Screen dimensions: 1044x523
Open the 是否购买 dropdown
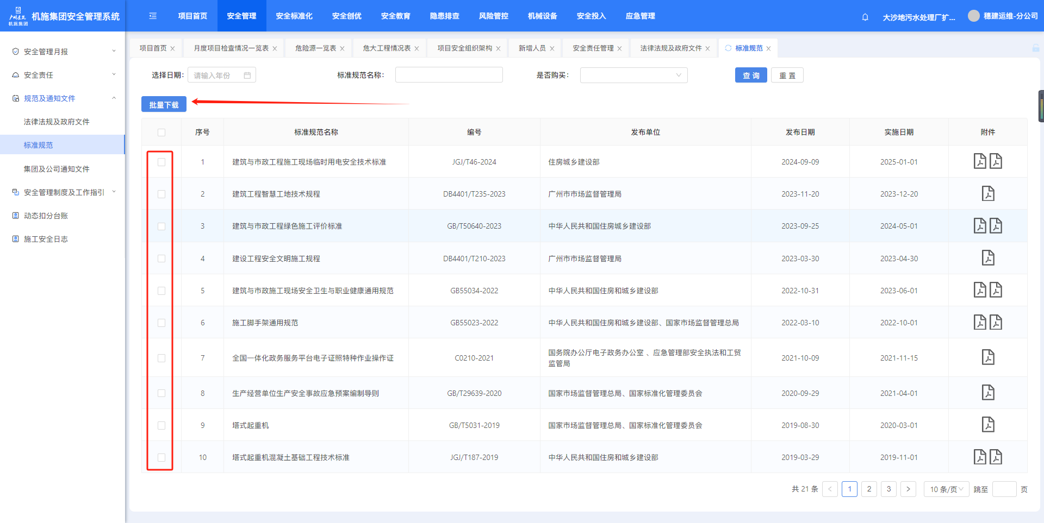(x=633, y=75)
